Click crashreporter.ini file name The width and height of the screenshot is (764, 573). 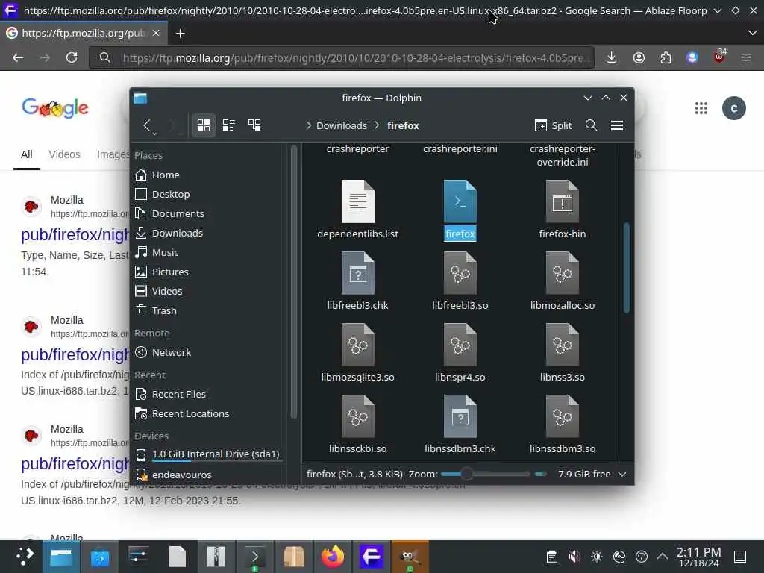pyautogui.click(x=460, y=149)
